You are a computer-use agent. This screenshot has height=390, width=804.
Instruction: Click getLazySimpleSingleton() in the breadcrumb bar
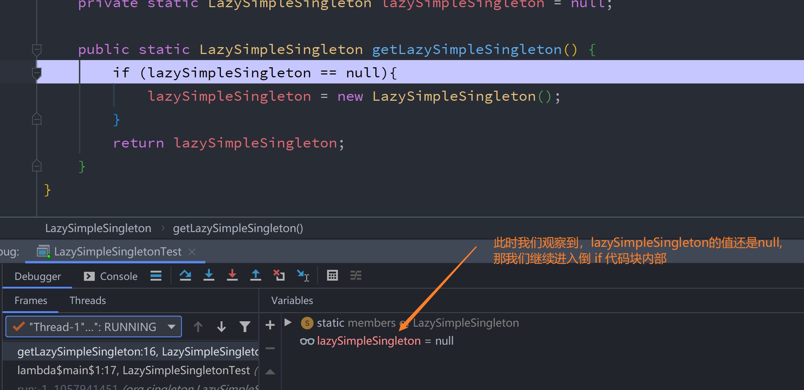pyautogui.click(x=238, y=228)
